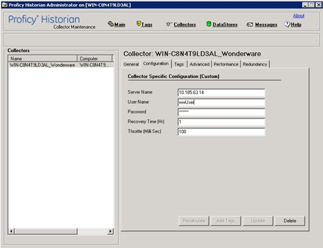
Task: Click the Recovery Time (Hr) field
Action: [222, 122]
